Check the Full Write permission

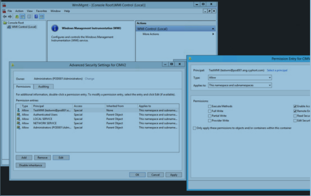[209, 111]
